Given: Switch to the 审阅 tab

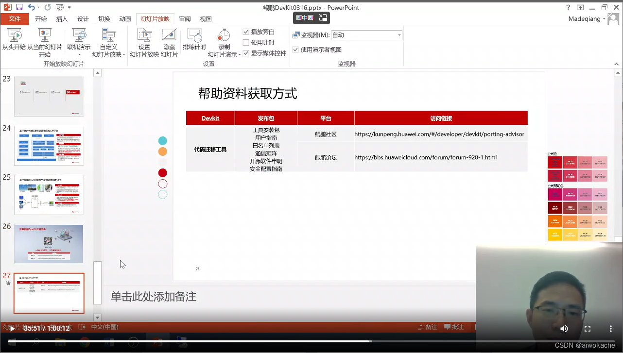Looking at the screenshot, I should tap(185, 19).
